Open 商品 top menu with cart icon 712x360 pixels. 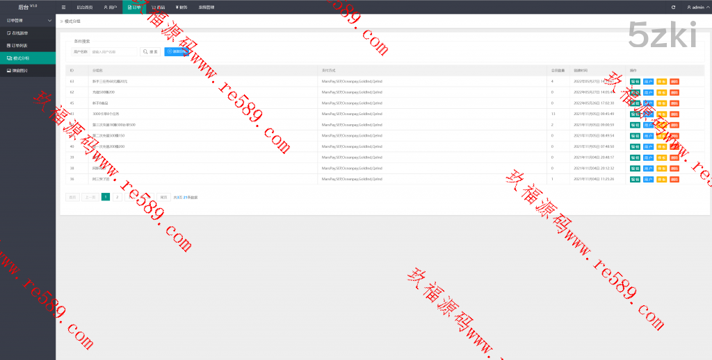pyautogui.click(x=158, y=7)
